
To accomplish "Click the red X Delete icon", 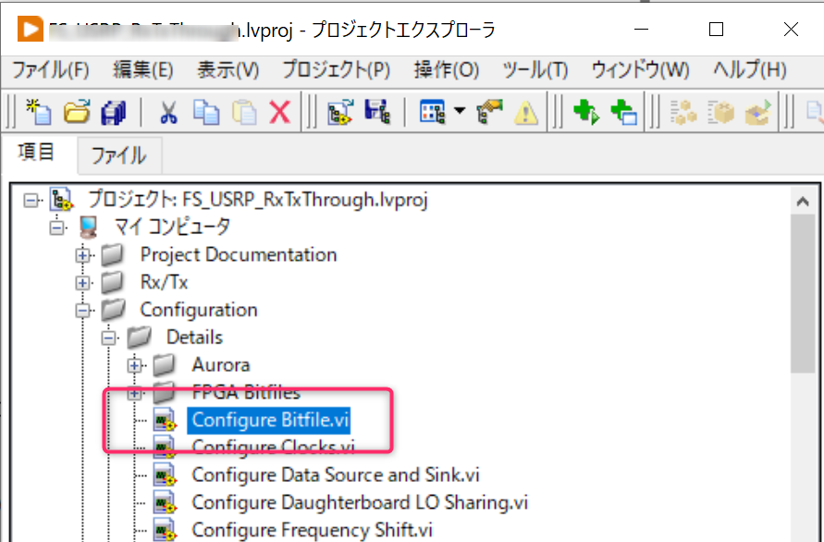I will [280, 112].
